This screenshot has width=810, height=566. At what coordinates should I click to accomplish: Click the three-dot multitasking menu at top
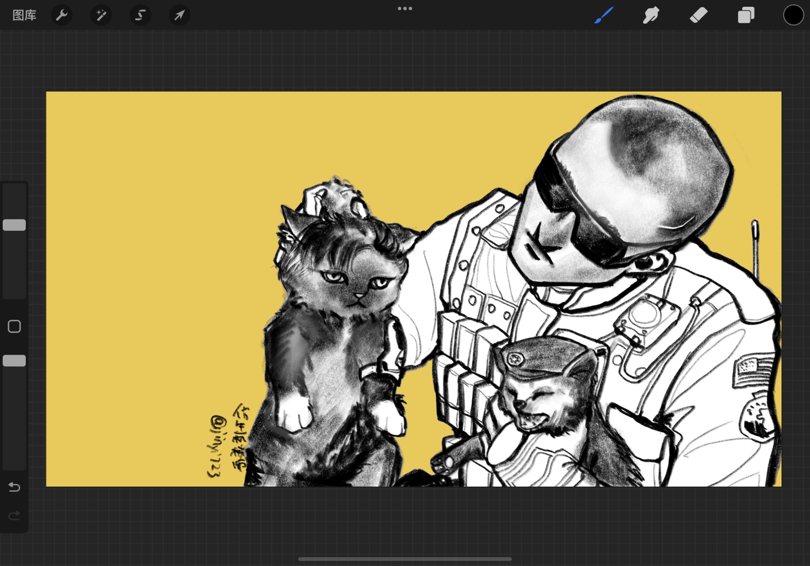click(405, 9)
